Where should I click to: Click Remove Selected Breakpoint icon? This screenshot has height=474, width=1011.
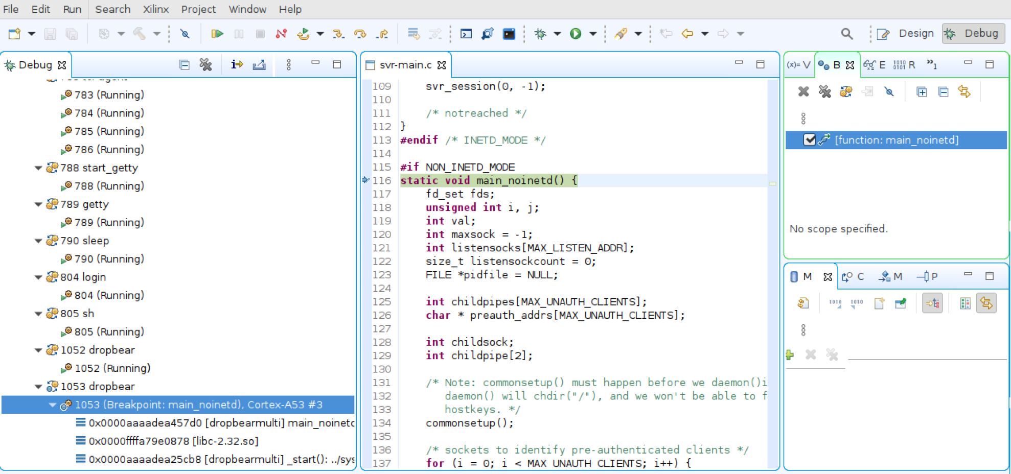tap(803, 91)
